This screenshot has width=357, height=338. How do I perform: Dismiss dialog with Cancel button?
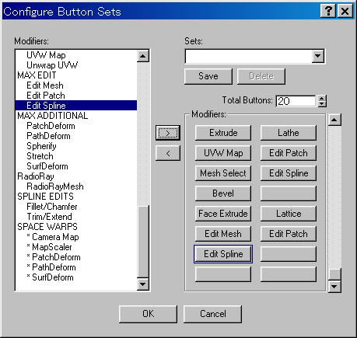(x=212, y=314)
